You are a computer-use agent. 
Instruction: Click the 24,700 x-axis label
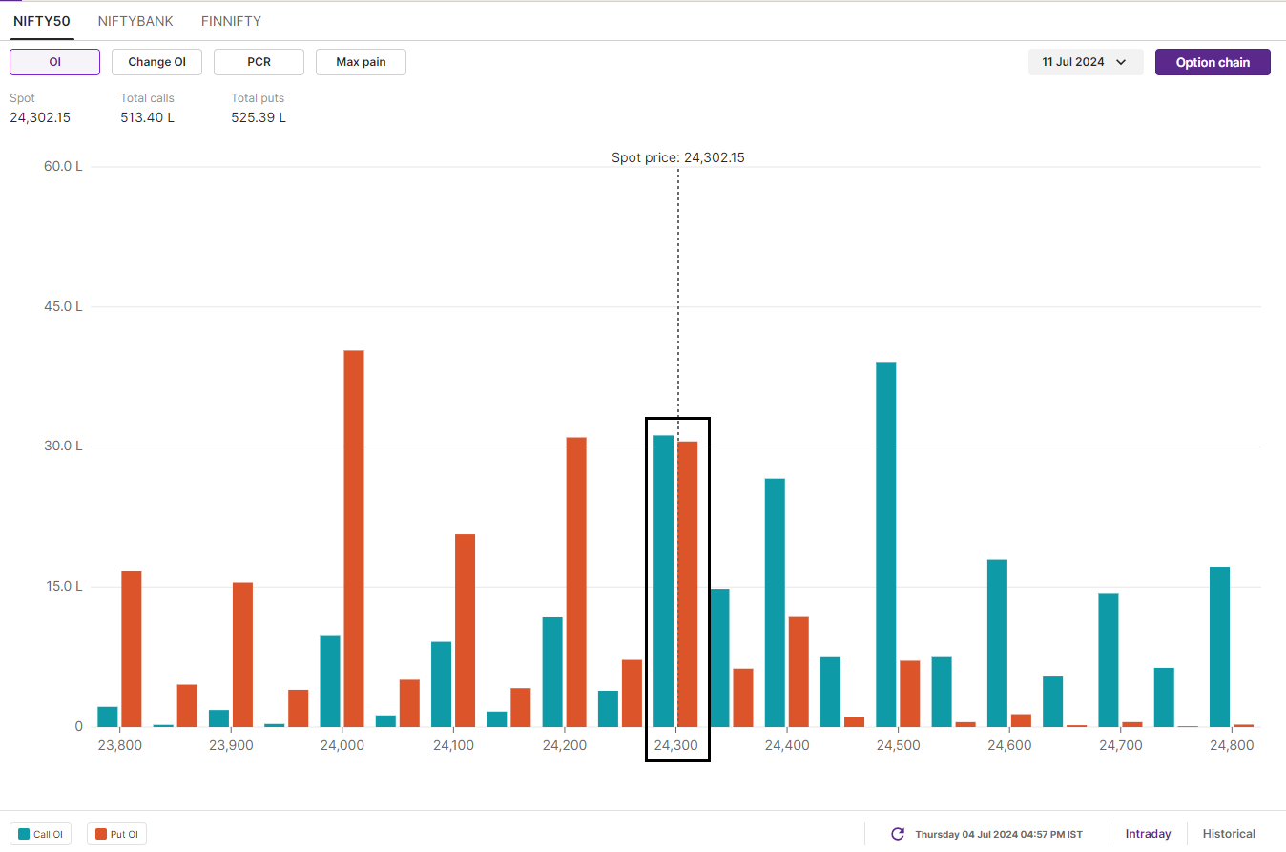[1120, 745]
